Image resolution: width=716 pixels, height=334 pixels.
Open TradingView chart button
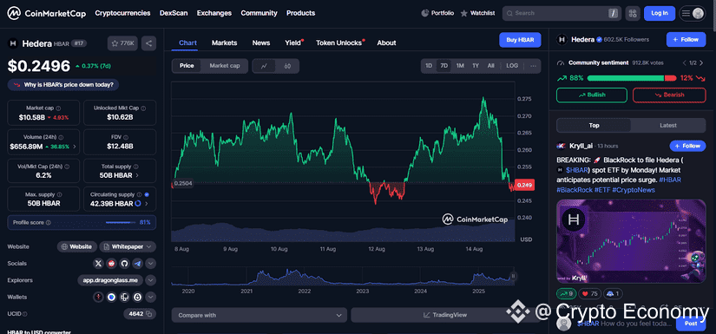[444, 315]
